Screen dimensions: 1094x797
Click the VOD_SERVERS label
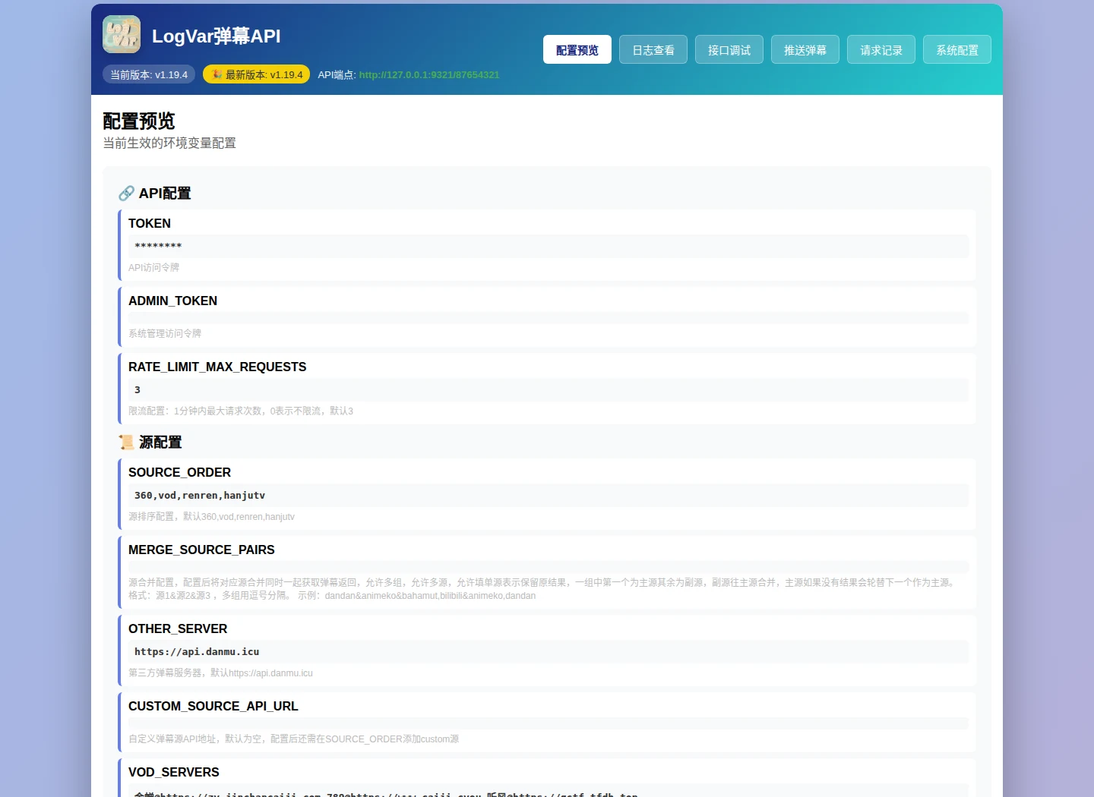coord(174,772)
